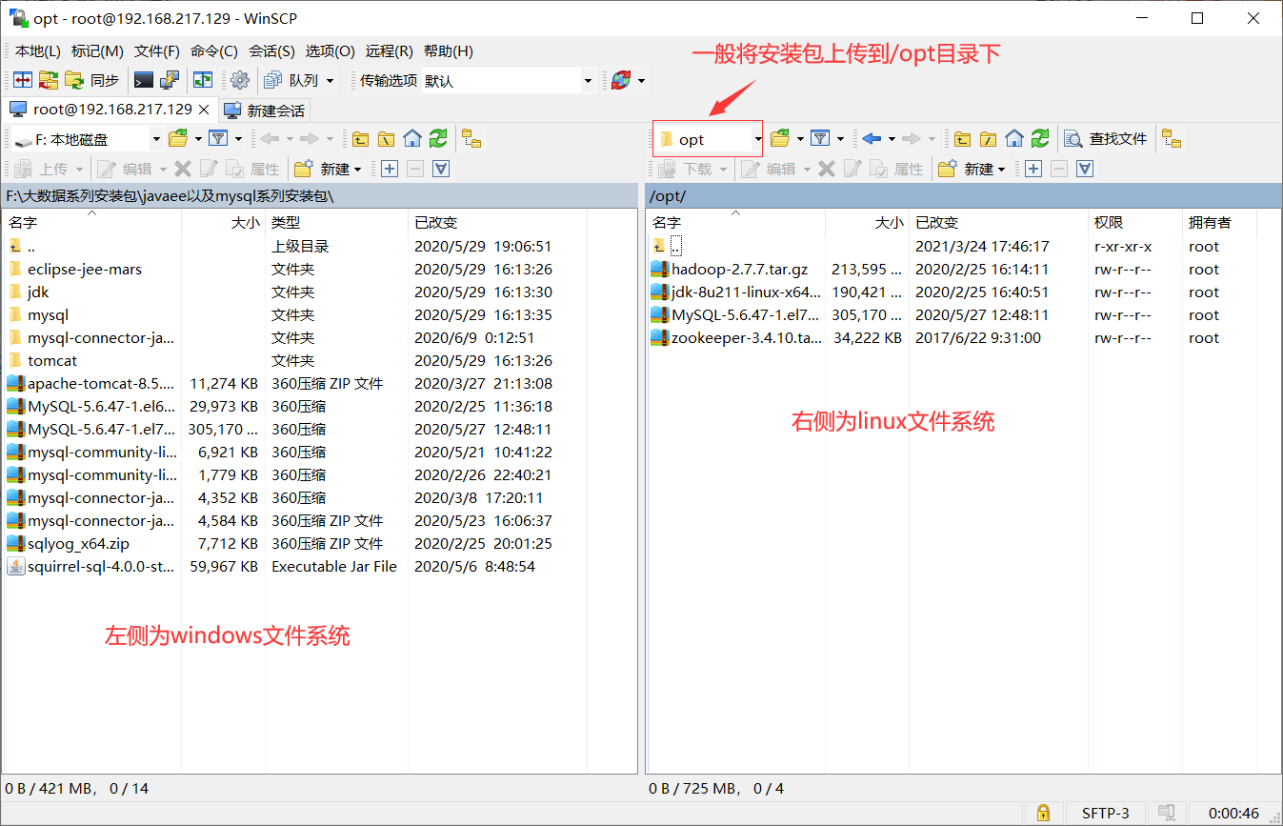Navigate to root directory in remote panel

[x=986, y=139]
